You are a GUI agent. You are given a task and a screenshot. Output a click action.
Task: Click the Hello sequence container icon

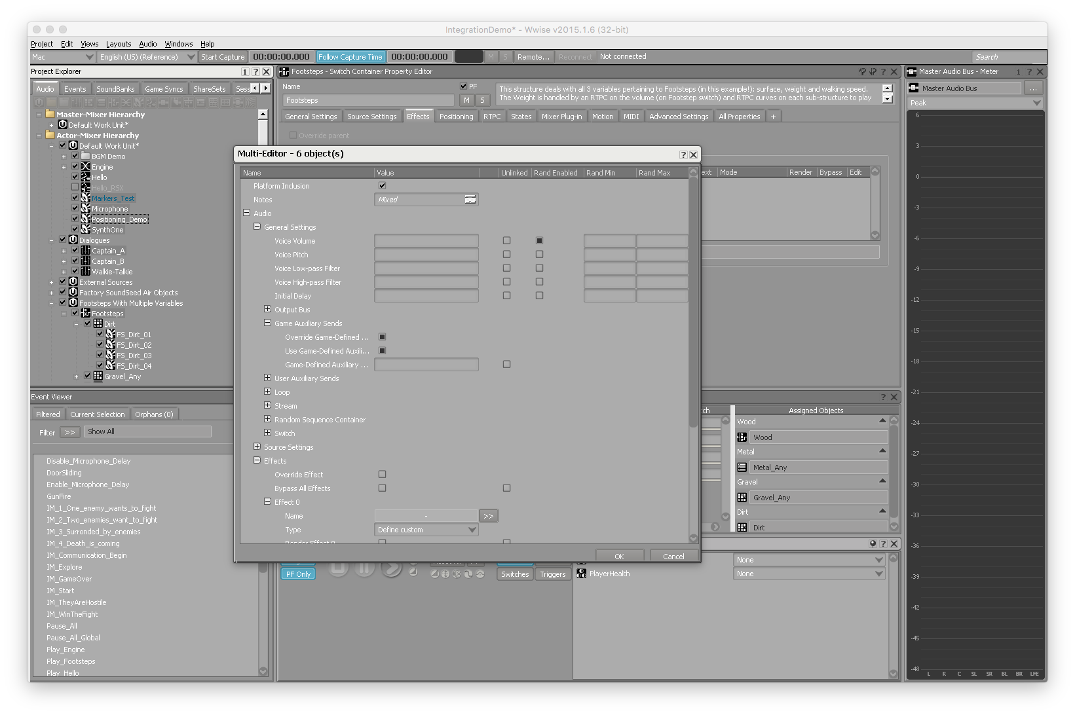click(x=85, y=177)
